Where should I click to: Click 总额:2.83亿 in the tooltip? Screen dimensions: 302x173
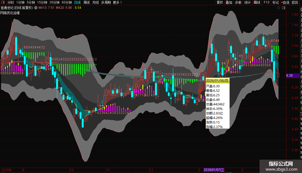[214, 113]
